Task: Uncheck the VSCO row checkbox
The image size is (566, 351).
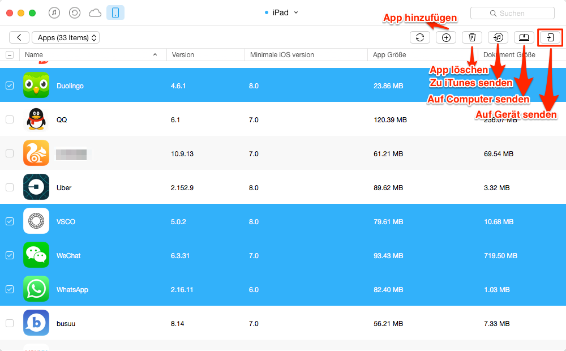Action: click(x=10, y=221)
